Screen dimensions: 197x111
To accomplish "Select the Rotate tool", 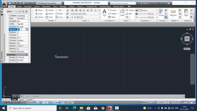I will point(50,10).
